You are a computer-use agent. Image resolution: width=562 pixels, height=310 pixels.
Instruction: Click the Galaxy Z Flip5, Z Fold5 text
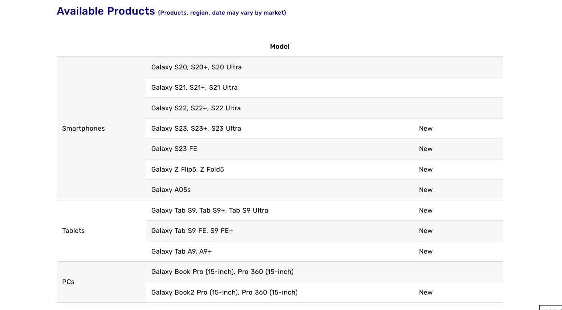(x=188, y=170)
